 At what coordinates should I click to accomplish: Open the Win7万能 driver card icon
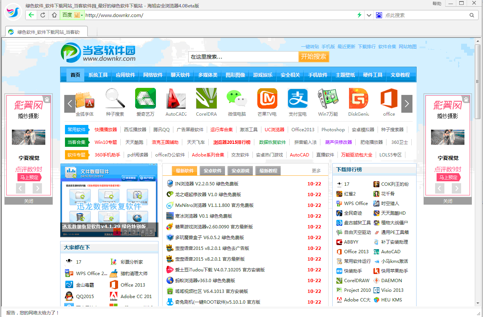pos(328,98)
